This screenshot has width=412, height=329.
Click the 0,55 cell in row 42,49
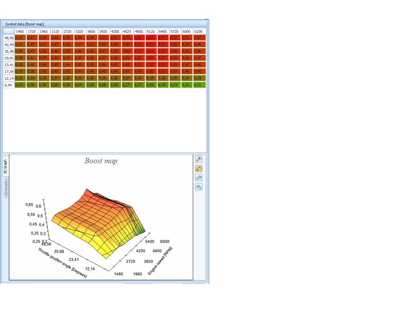(x=151, y=45)
